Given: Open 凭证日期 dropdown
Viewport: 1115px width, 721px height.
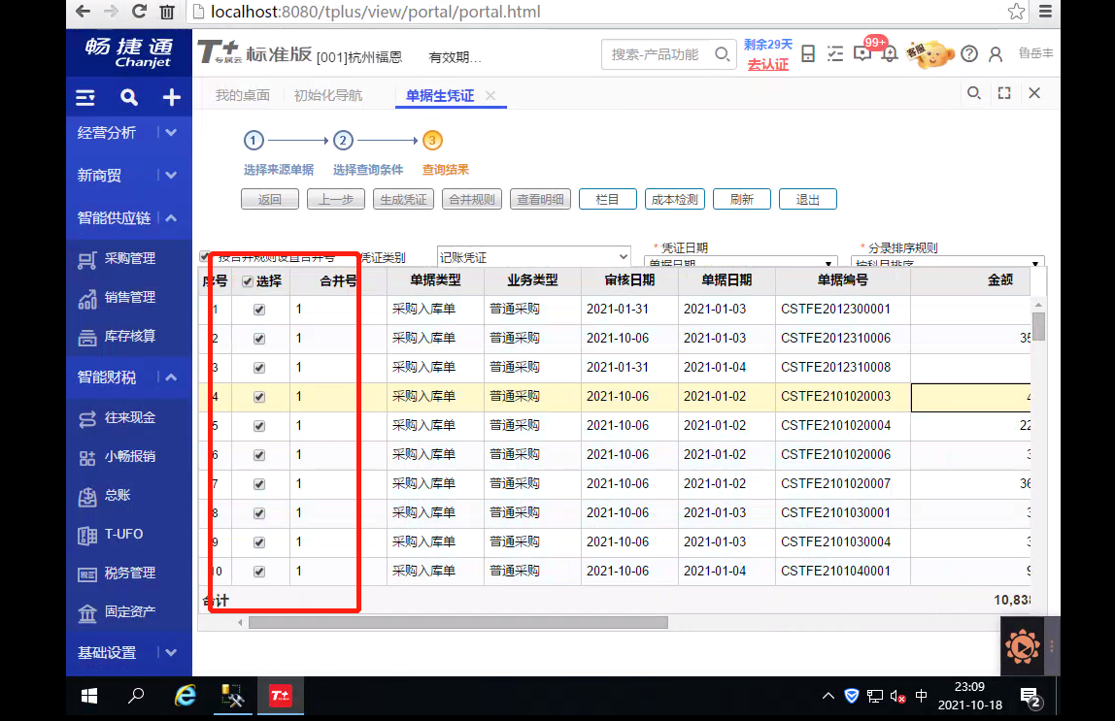Looking at the screenshot, I should point(740,262).
